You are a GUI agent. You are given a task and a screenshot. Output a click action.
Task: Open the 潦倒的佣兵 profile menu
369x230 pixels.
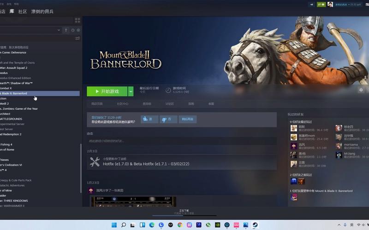click(42, 11)
